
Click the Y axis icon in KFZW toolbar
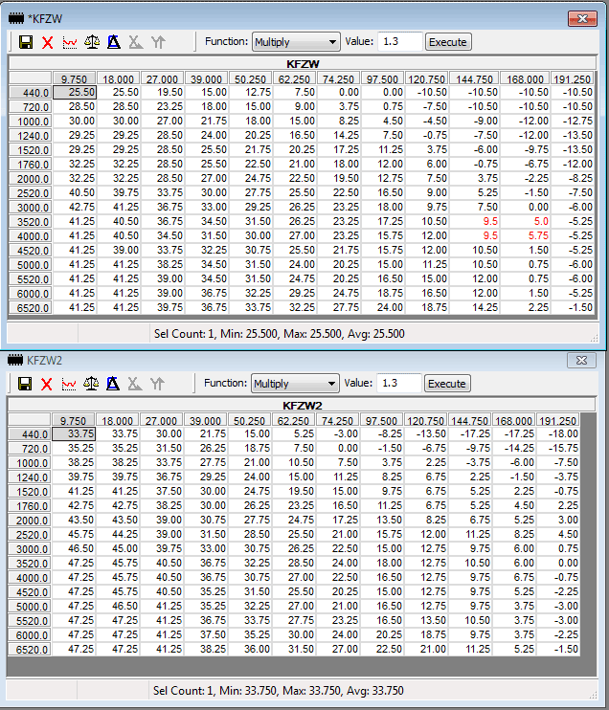158,42
